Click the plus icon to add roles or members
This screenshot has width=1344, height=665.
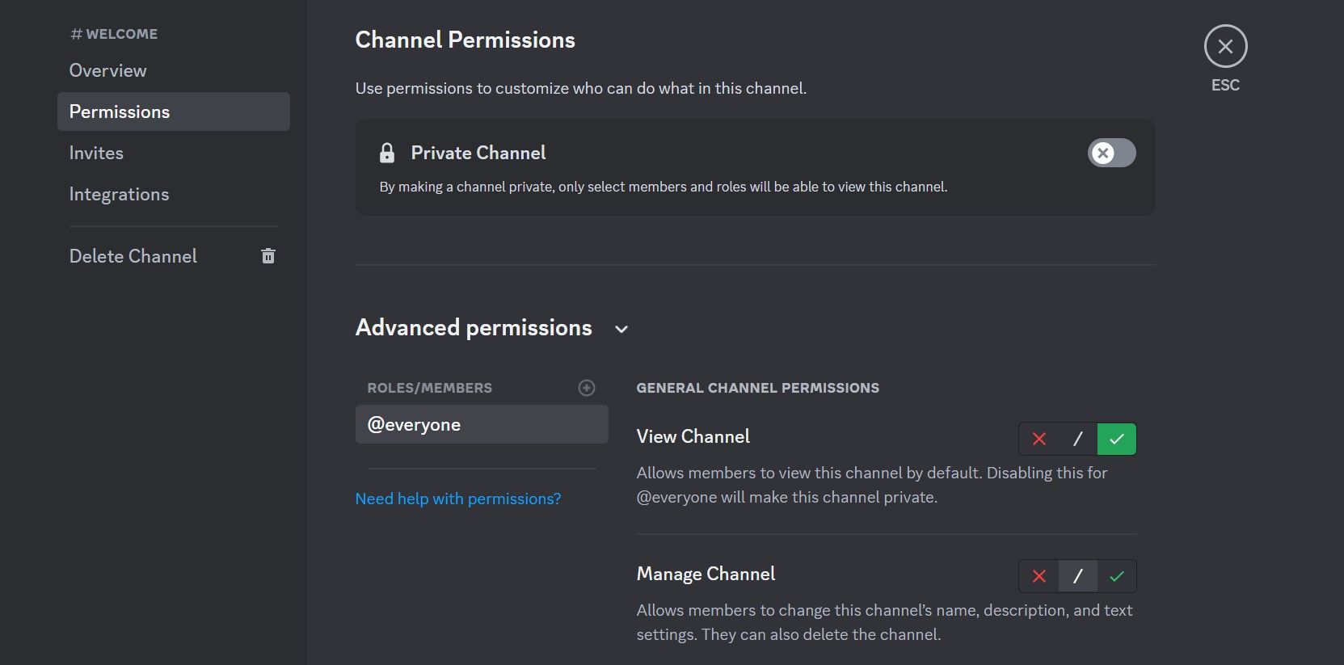pos(586,388)
